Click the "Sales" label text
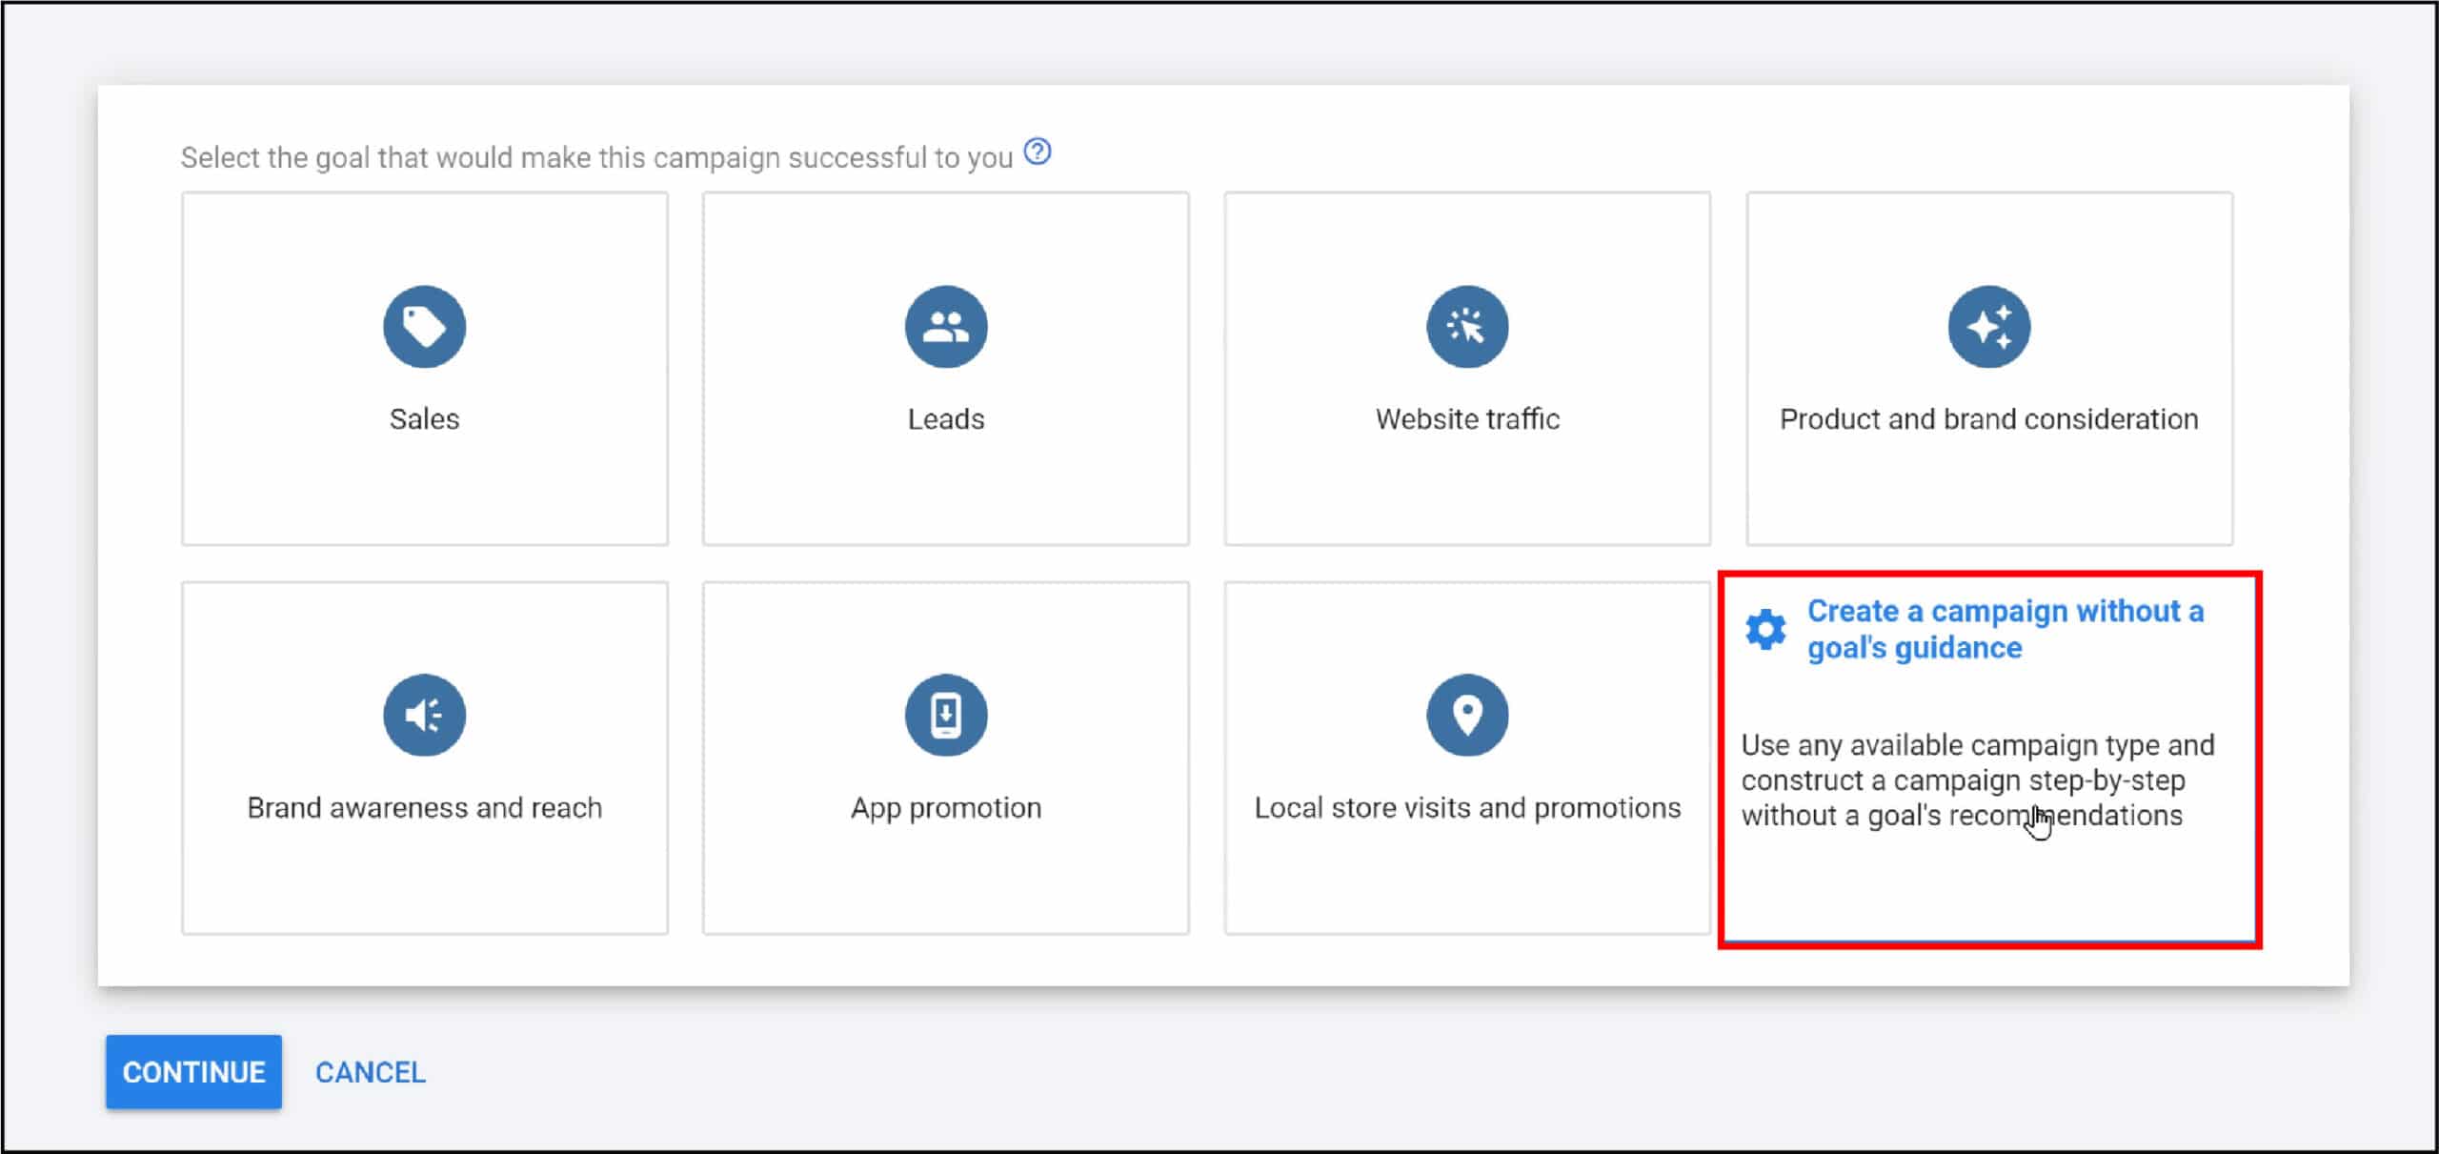 point(424,419)
